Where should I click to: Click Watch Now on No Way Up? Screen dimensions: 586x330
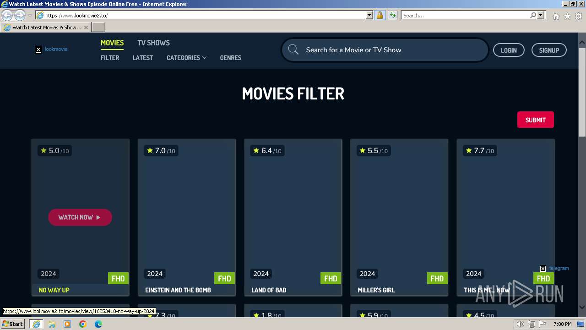coord(80,217)
